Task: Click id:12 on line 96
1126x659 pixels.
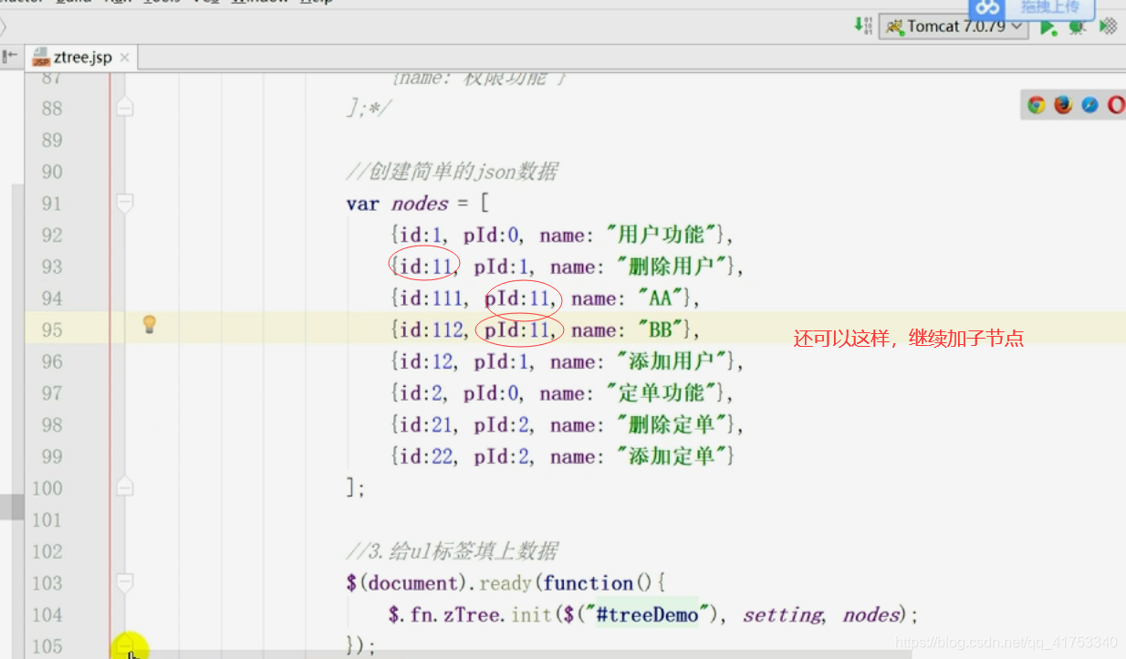Action: pyautogui.click(x=425, y=361)
